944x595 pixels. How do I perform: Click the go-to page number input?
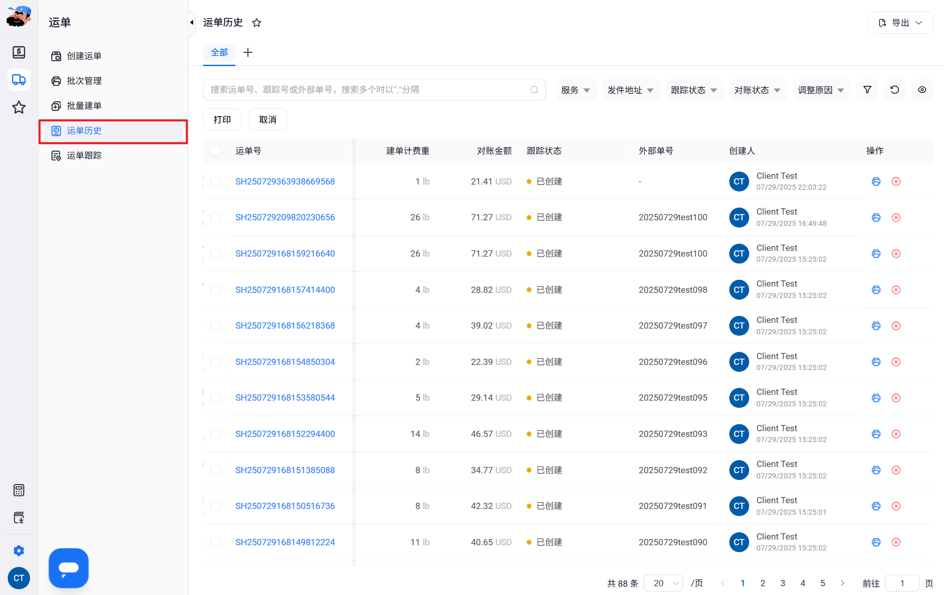pos(902,583)
